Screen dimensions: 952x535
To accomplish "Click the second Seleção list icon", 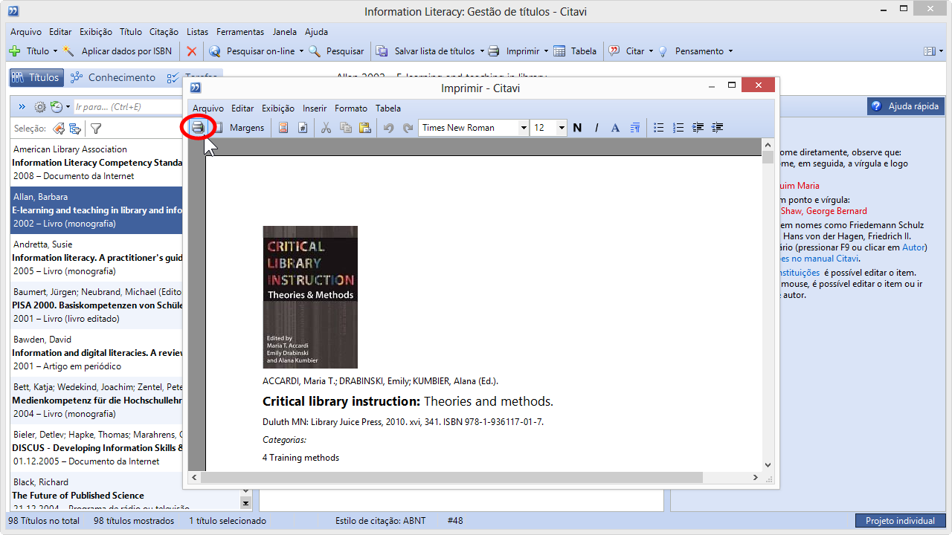I will pyautogui.click(x=75, y=129).
